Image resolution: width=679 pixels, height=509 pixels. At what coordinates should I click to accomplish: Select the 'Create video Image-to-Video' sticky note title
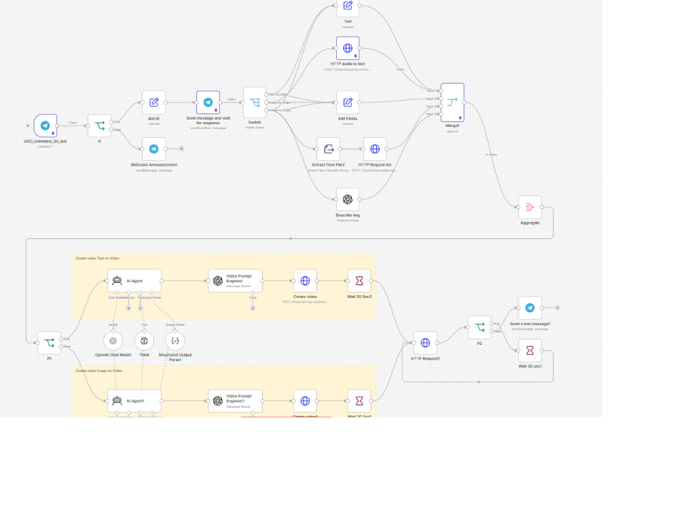[x=98, y=371]
